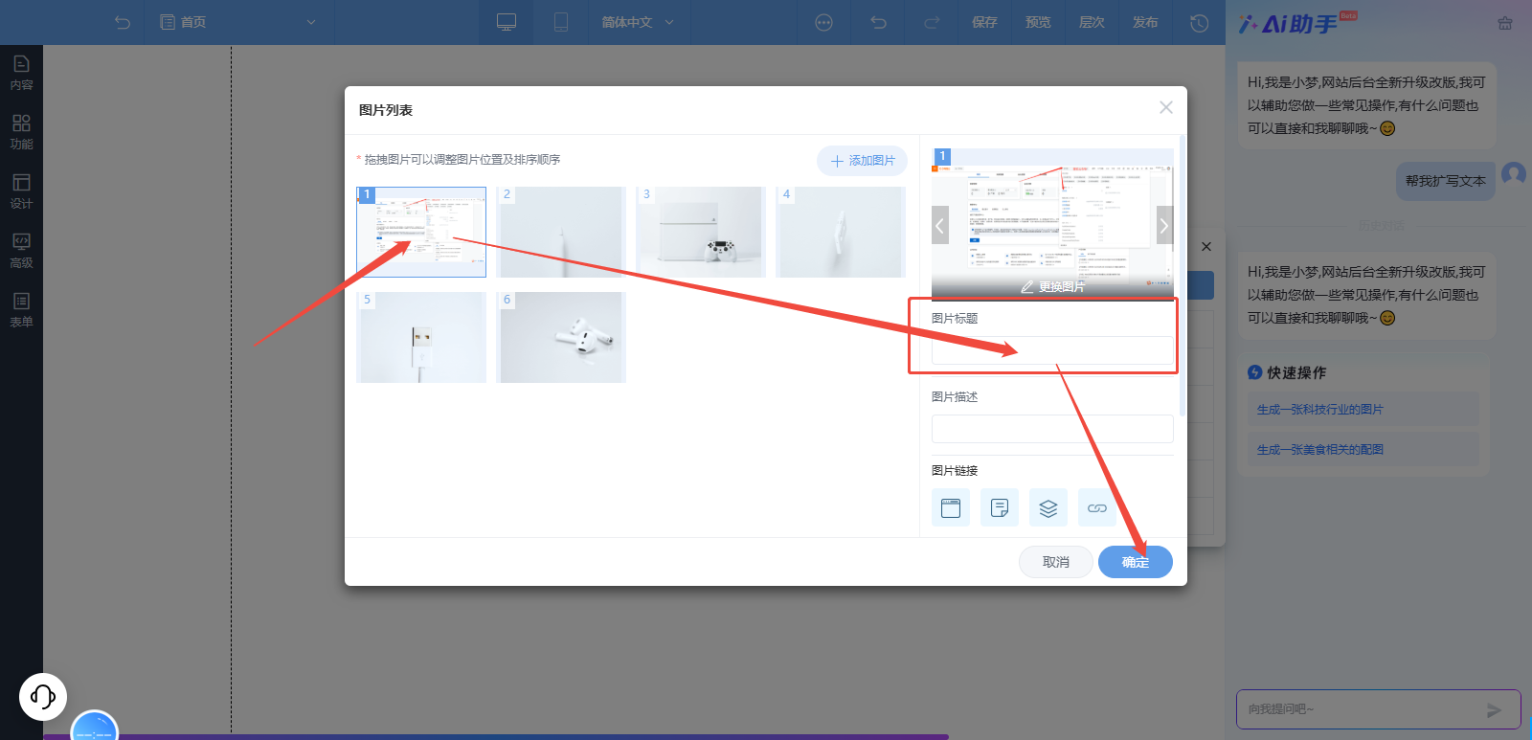Open 功能 panel in left sidebar

click(21, 132)
